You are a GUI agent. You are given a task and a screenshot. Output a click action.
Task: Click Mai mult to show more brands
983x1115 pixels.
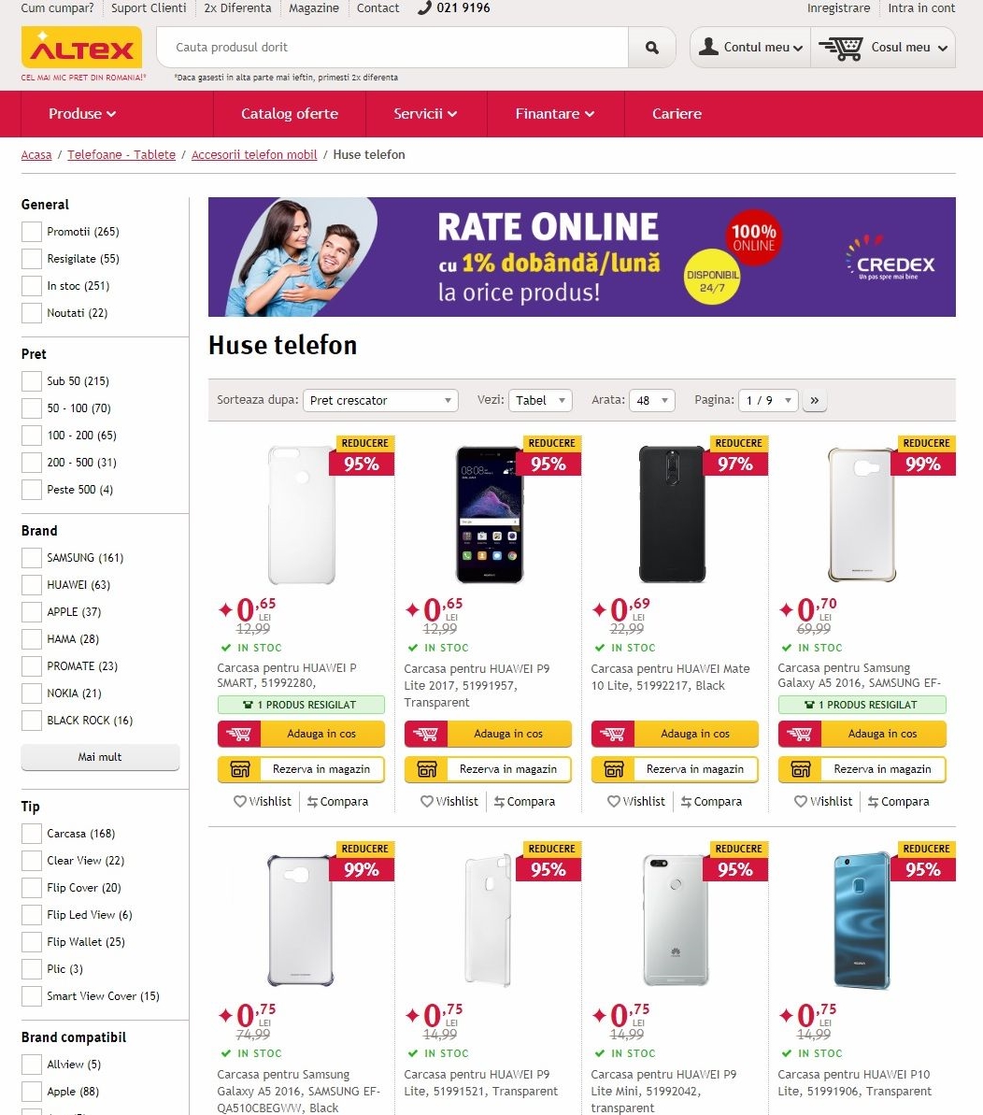pos(100,757)
